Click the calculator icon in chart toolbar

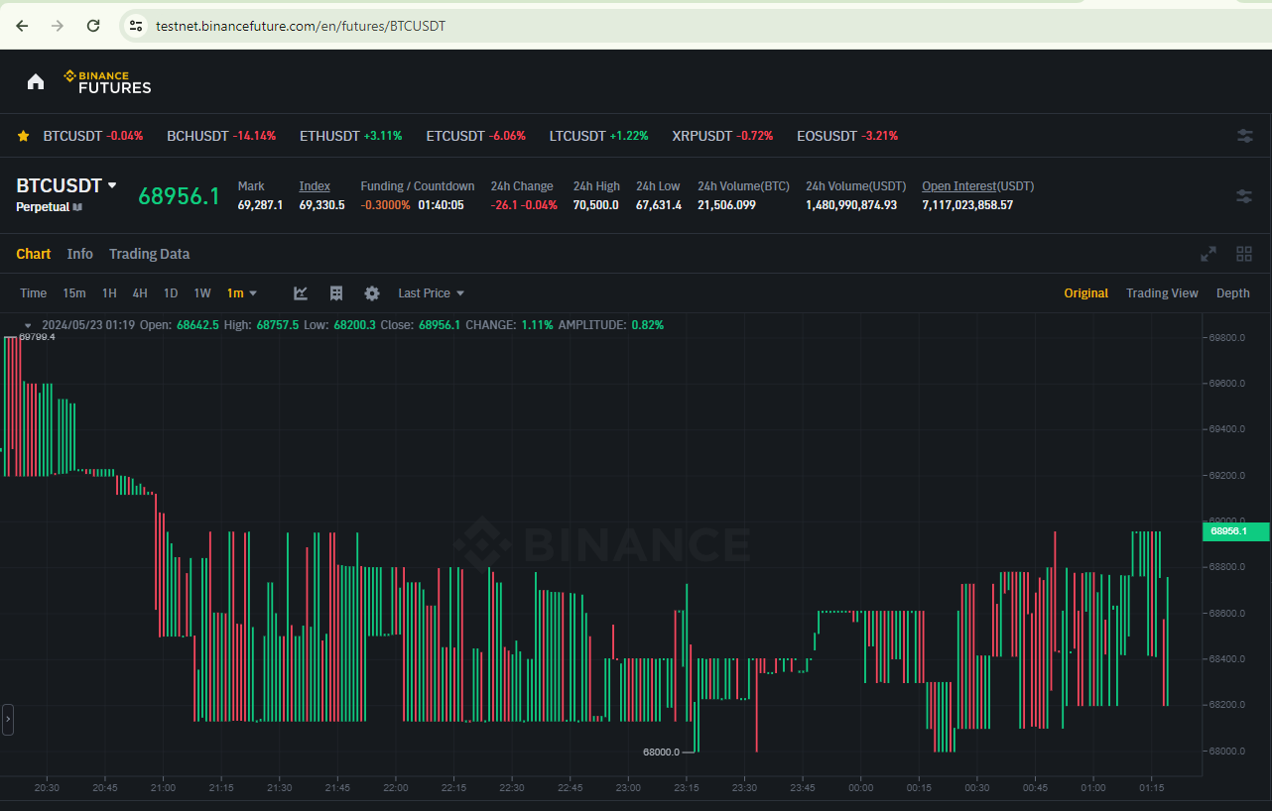tap(336, 293)
